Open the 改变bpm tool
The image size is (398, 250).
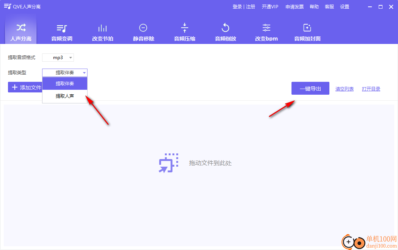266,32
